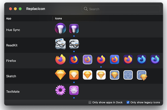Minimize the Replacicon window with yellow button
This screenshot has width=167, height=110.
pyautogui.click(x=15, y=9)
